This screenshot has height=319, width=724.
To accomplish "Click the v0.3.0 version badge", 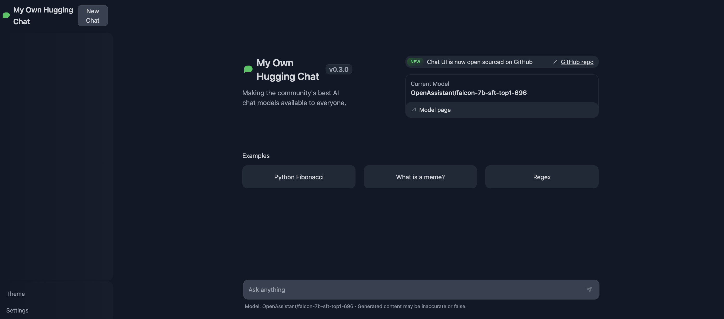I will click(338, 69).
